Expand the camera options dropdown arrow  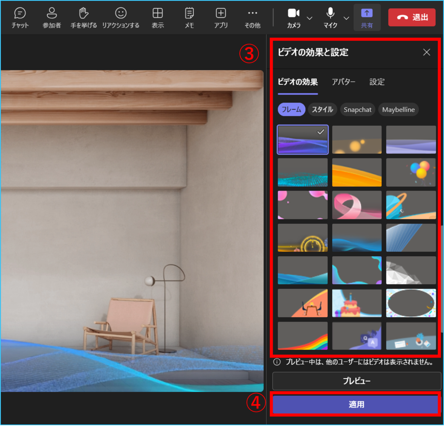[x=310, y=18]
